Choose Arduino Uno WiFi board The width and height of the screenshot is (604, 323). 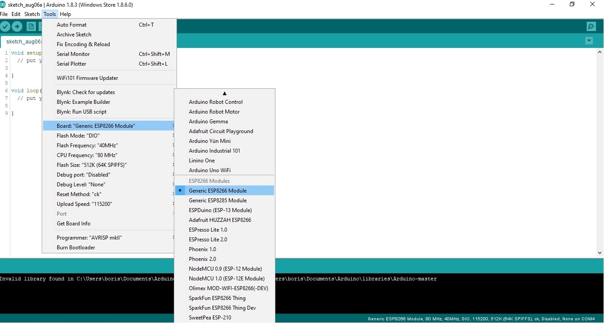click(x=224, y=170)
